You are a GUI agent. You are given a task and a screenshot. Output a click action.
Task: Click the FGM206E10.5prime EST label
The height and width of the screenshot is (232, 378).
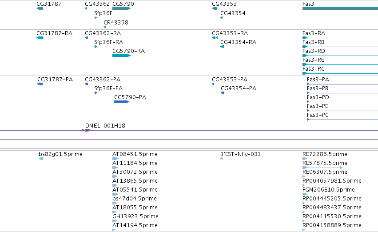(x=329, y=189)
